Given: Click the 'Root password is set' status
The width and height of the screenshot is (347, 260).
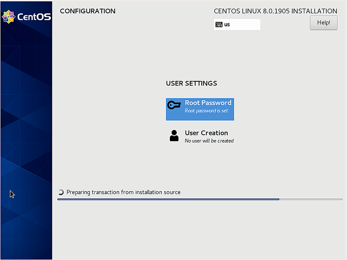Looking at the screenshot, I should (206, 111).
